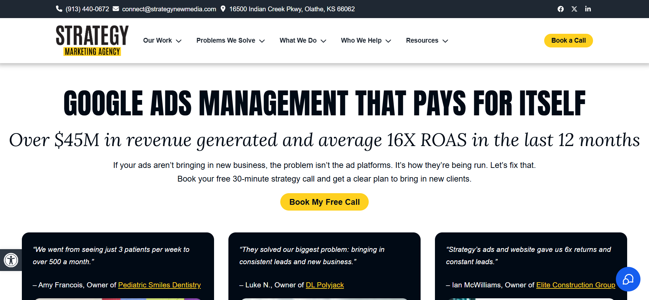
Task: Visit the DL Polyjack link
Action: pyautogui.click(x=325, y=285)
